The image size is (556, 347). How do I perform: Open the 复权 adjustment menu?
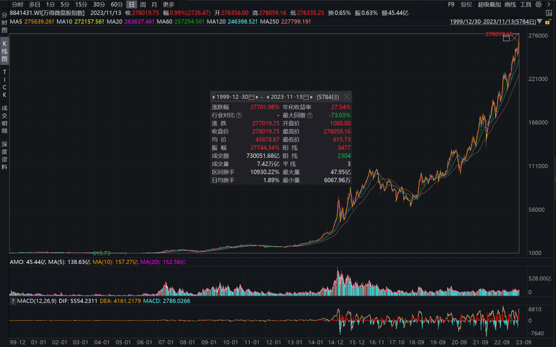(x=466, y=5)
